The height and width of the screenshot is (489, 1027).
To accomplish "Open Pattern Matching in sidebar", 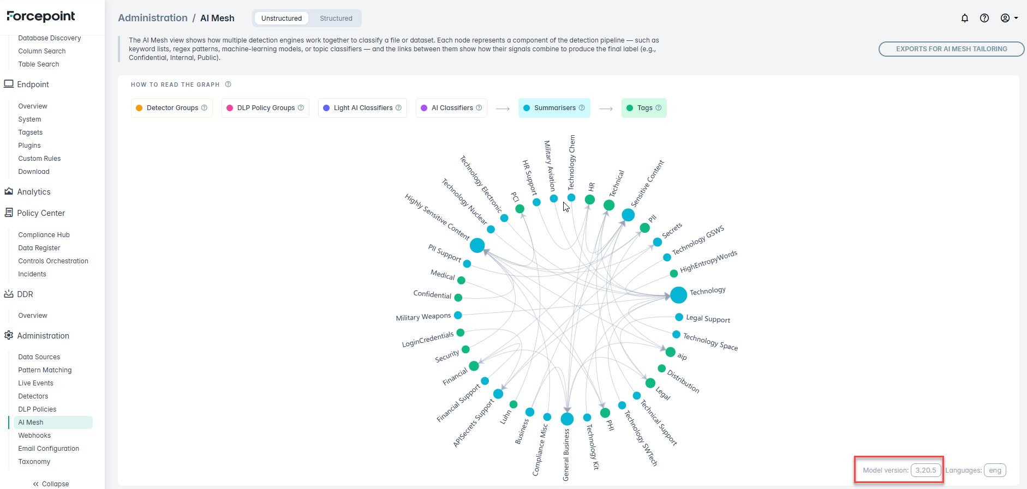I will coord(45,370).
